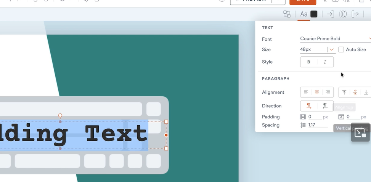The width and height of the screenshot is (371, 182).
Task: Toggle italic text style
Action: point(325,62)
